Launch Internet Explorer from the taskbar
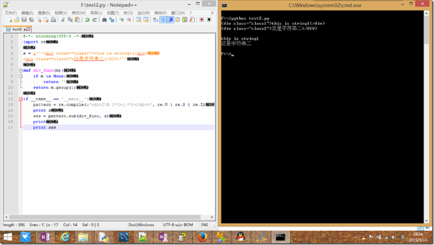This screenshot has width=434, height=245. point(64,238)
